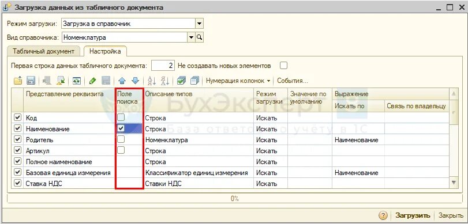The image size is (468, 224).
Task: Select the Полное наименование row name
Action: (59, 162)
